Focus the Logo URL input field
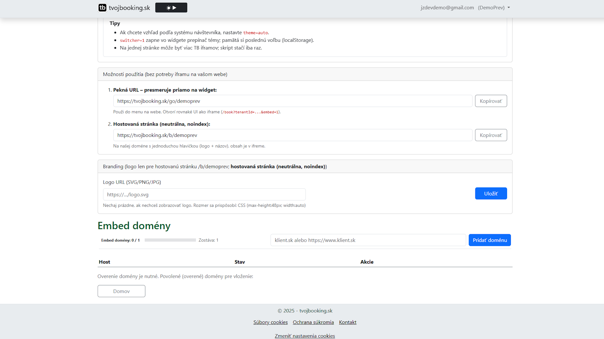 [204, 195]
